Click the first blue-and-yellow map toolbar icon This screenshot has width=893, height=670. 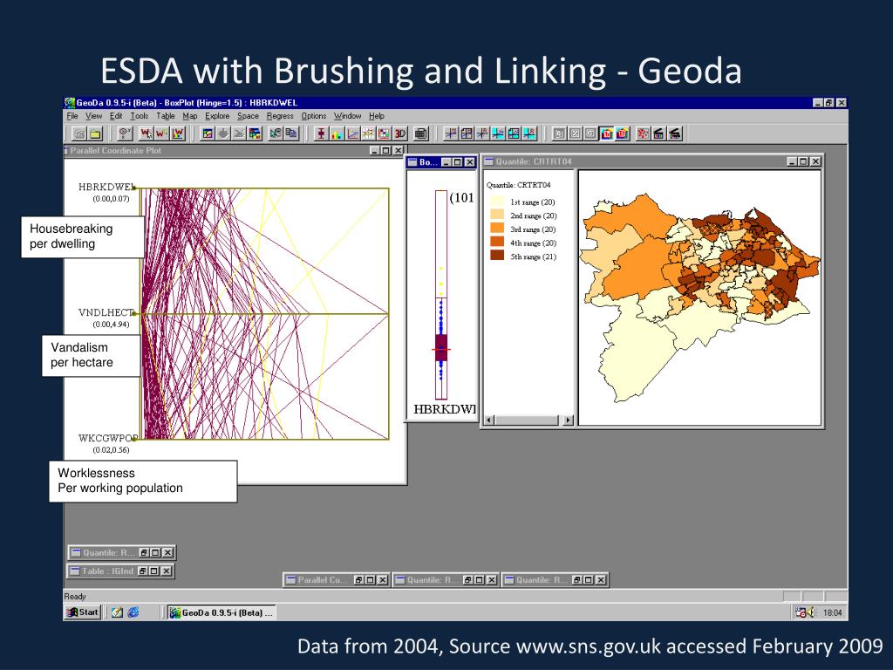[208, 133]
